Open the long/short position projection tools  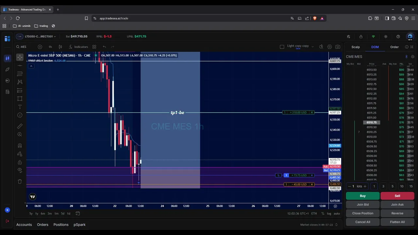(20, 90)
